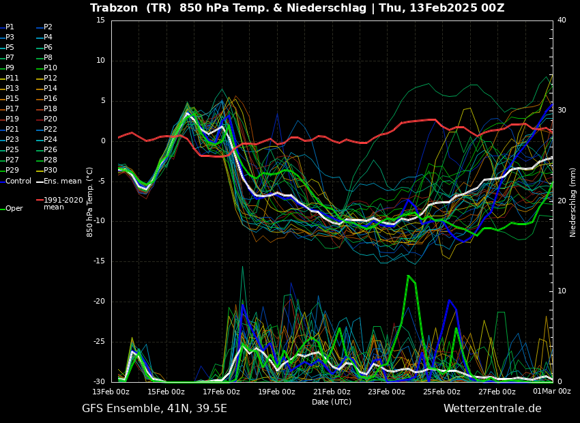Select the P2 legend entry

pyautogui.click(x=48, y=27)
